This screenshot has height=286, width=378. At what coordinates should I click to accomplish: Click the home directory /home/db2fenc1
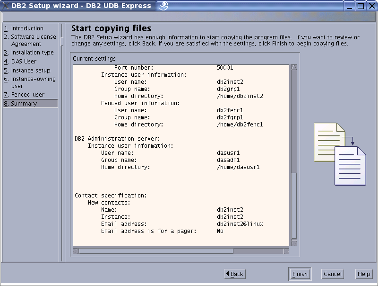coord(240,125)
